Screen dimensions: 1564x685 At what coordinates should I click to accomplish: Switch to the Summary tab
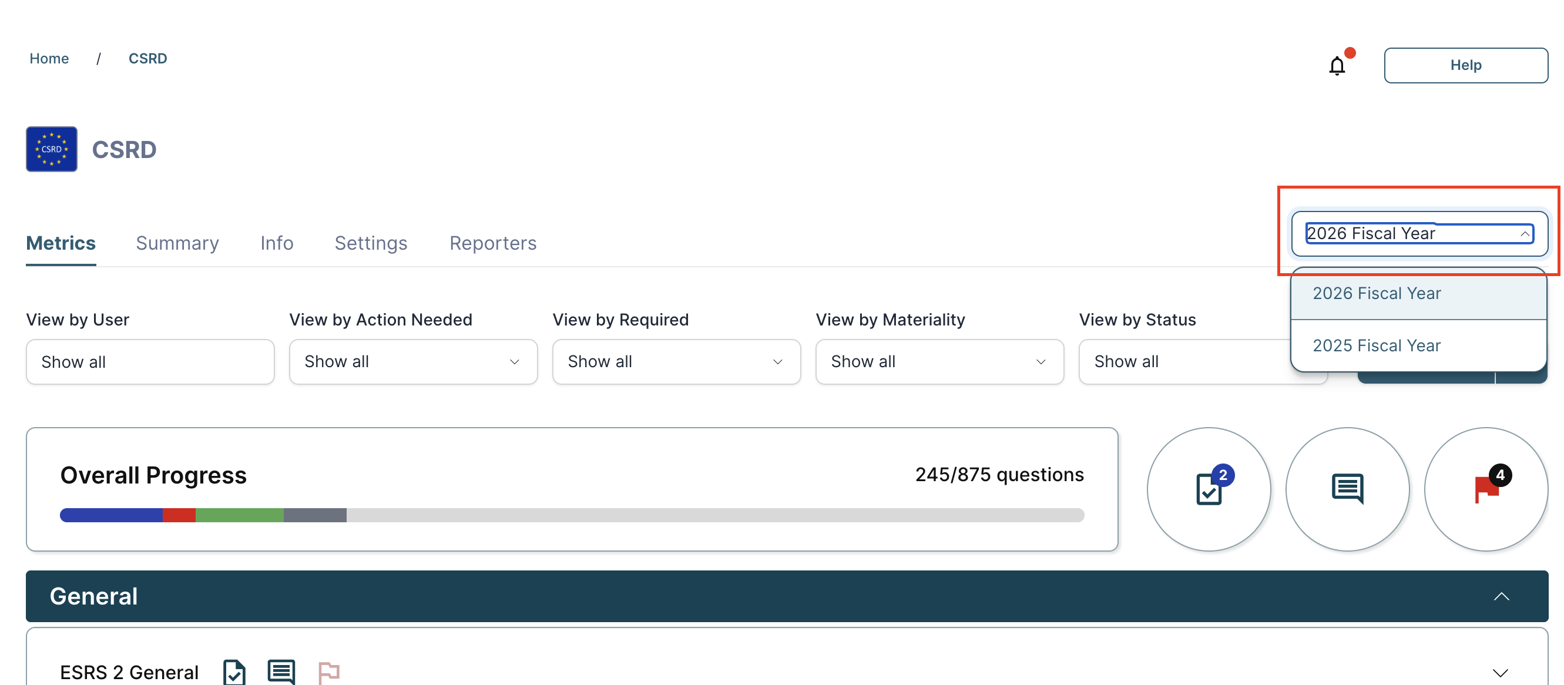[177, 243]
